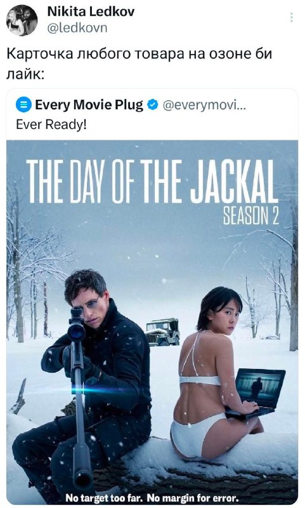Open the three-dot more options menu
This screenshot has width=305, height=508.
pos(292,18)
